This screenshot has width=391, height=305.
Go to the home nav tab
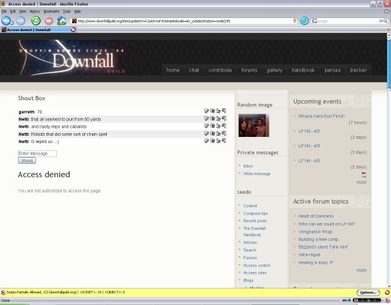pos(173,70)
